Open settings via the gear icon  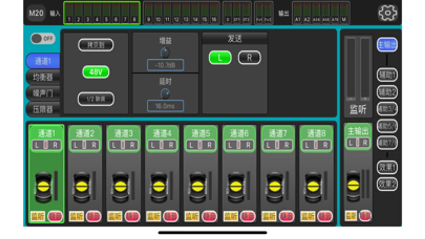pos(388,13)
